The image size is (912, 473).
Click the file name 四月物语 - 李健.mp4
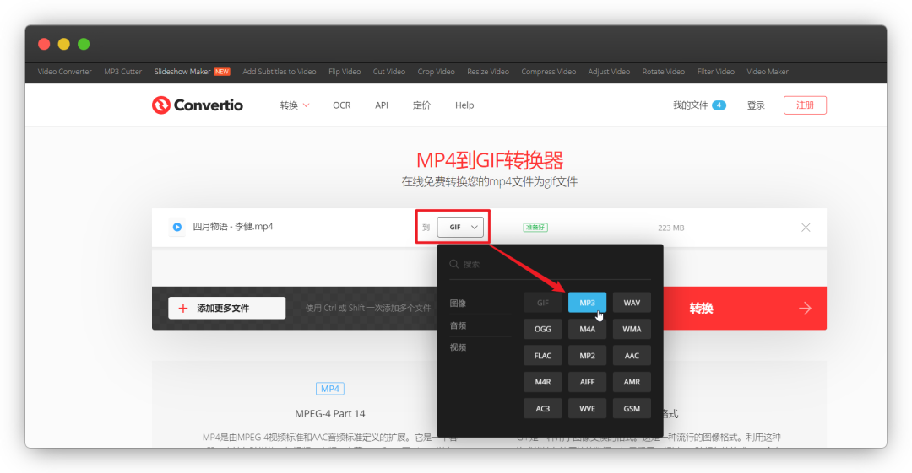click(x=233, y=227)
